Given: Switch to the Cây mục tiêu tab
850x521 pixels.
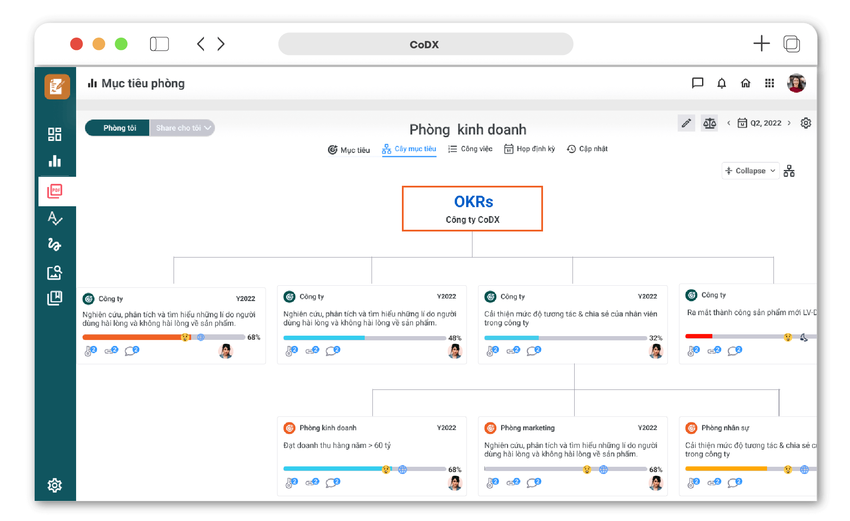Looking at the screenshot, I should [x=409, y=149].
